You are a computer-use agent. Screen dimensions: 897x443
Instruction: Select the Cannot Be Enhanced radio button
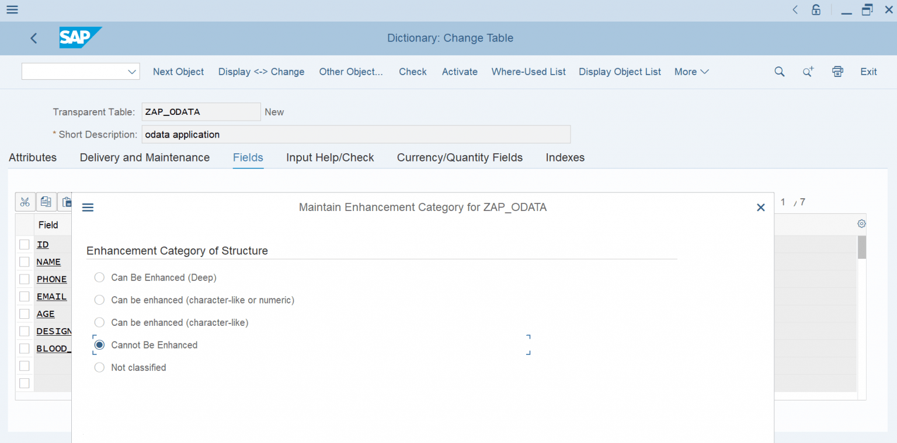coord(99,344)
